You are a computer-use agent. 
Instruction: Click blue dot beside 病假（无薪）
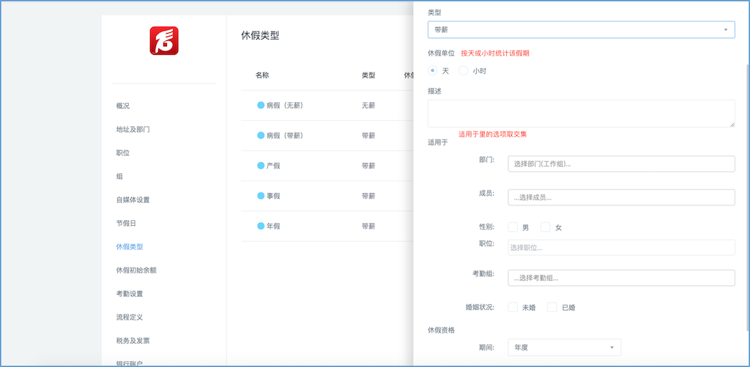(261, 105)
